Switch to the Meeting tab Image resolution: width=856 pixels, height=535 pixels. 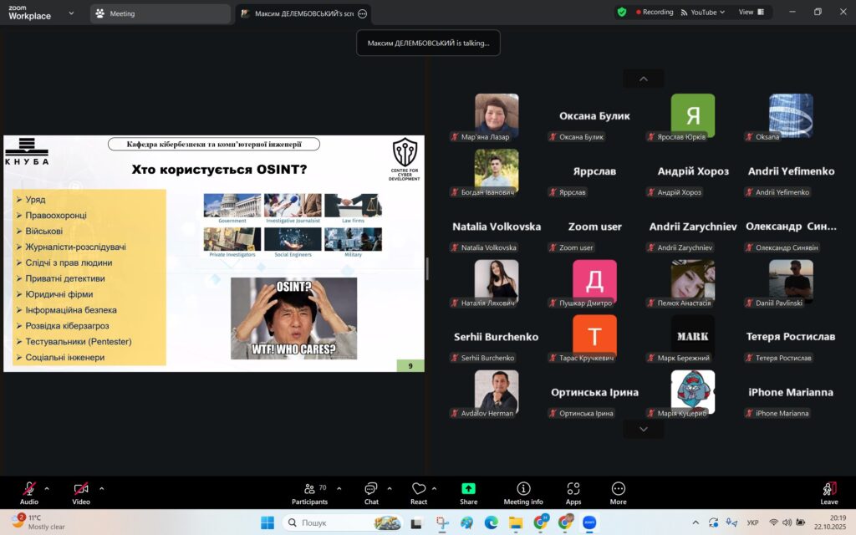(159, 13)
